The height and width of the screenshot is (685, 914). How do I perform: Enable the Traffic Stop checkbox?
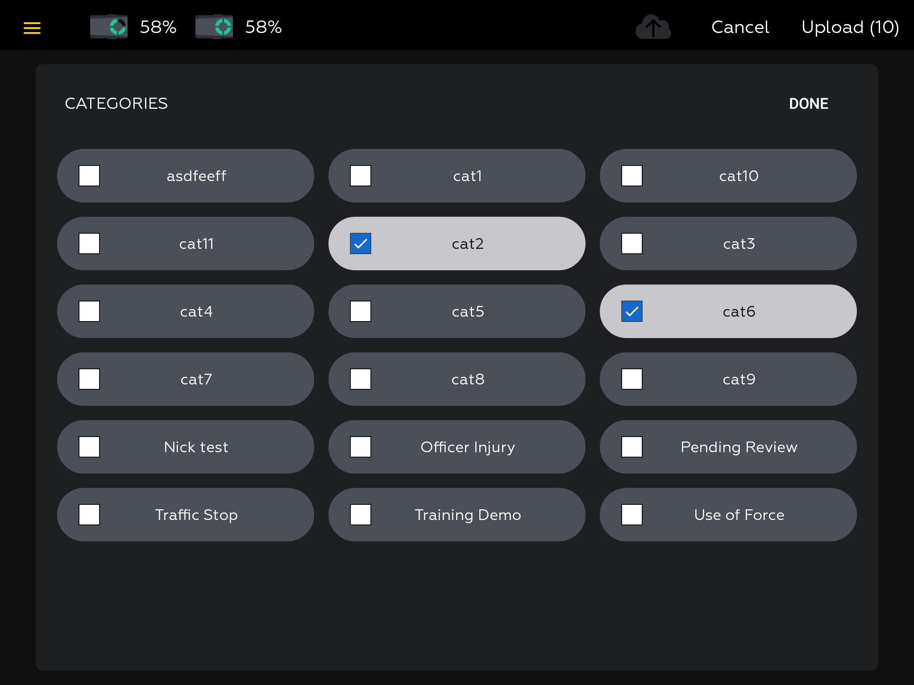coord(89,515)
